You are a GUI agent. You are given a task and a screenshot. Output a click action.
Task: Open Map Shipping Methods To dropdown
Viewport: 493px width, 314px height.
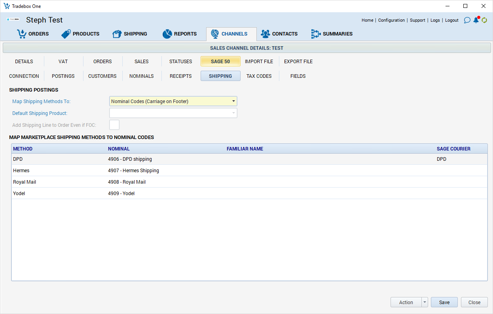tap(233, 102)
